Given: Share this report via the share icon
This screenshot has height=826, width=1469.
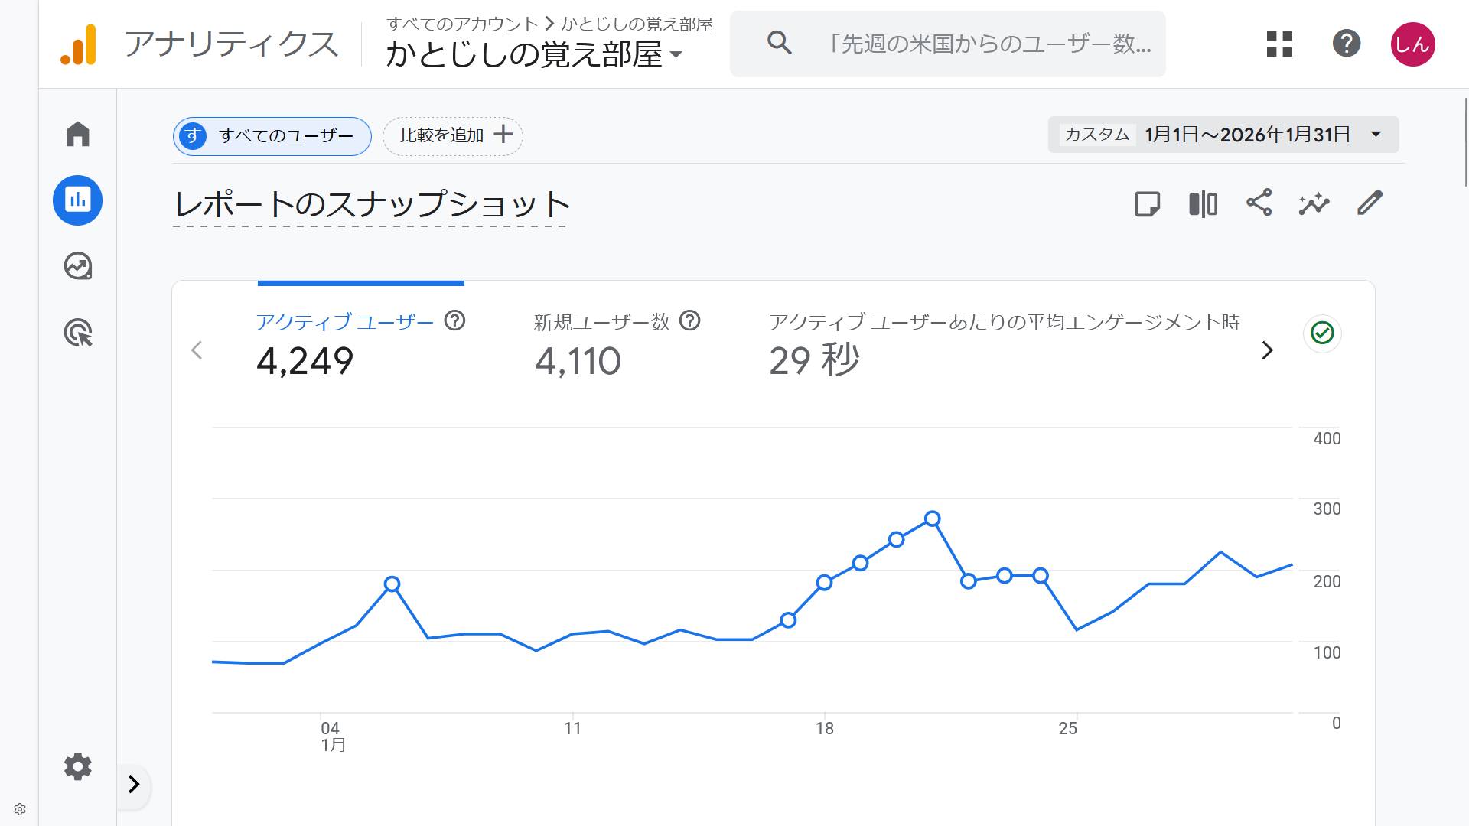Looking at the screenshot, I should [x=1259, y=203].
